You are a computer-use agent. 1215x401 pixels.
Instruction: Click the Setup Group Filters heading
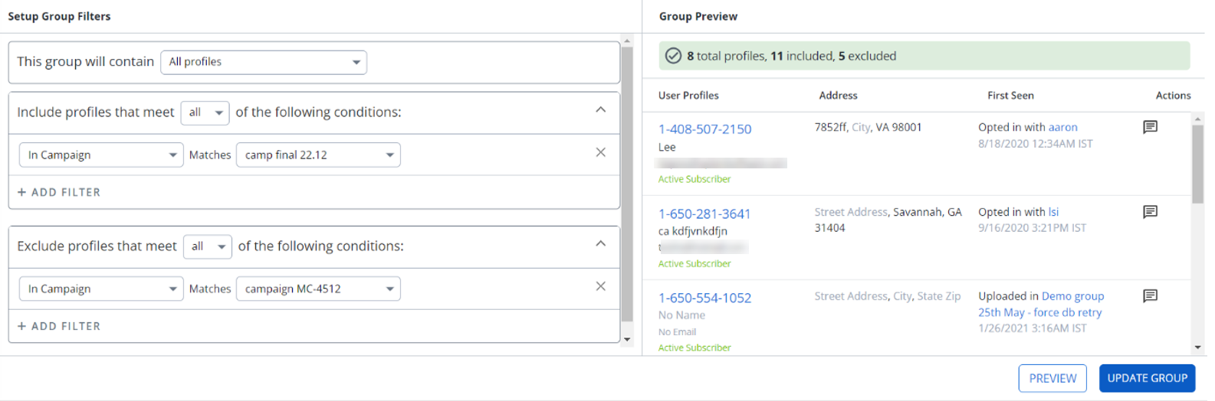(x=59, y=16)
